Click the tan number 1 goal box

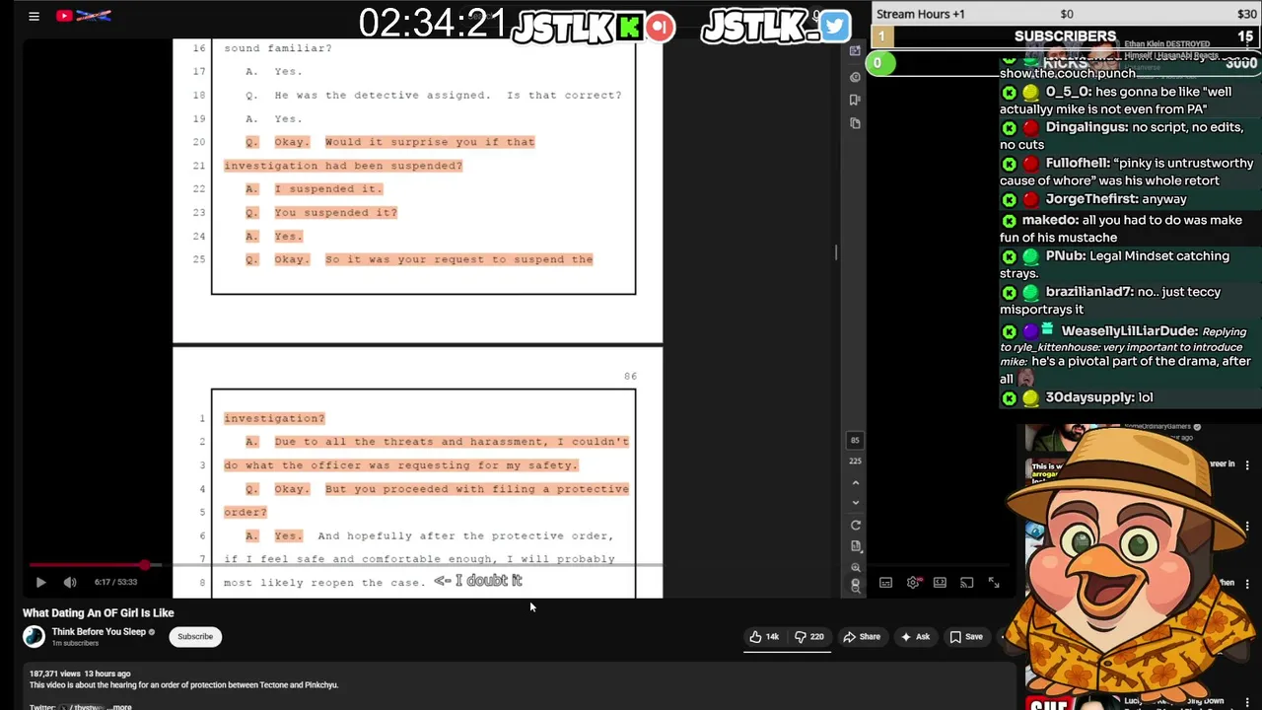pos(880,36)
